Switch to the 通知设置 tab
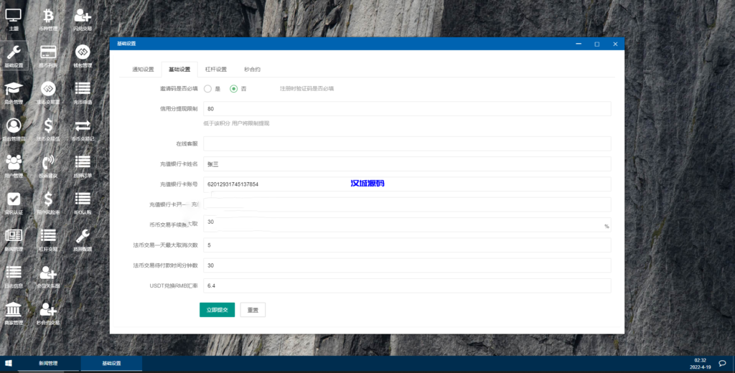The image size is (735, 373). pos(143,70)
